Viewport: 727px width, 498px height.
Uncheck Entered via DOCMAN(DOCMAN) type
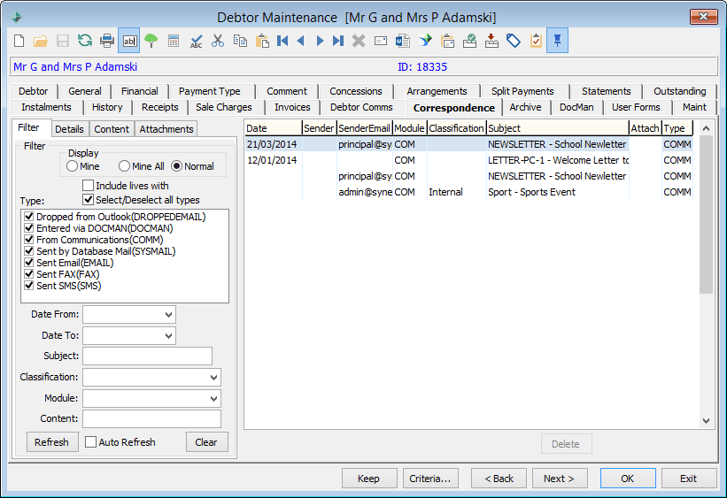pos(29,228)
